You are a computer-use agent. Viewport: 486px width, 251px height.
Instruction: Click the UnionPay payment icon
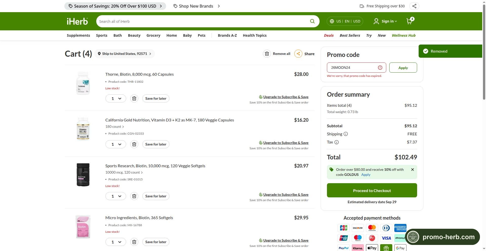click(x=343, y=238)
